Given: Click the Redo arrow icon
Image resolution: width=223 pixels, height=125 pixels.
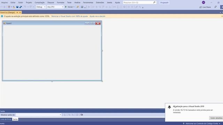Looking at the screenshot, I should [x=30, y=7].
